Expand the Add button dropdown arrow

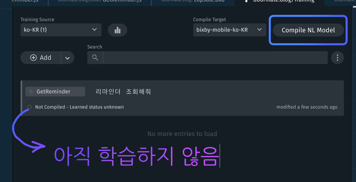click(x=68, y=58)
